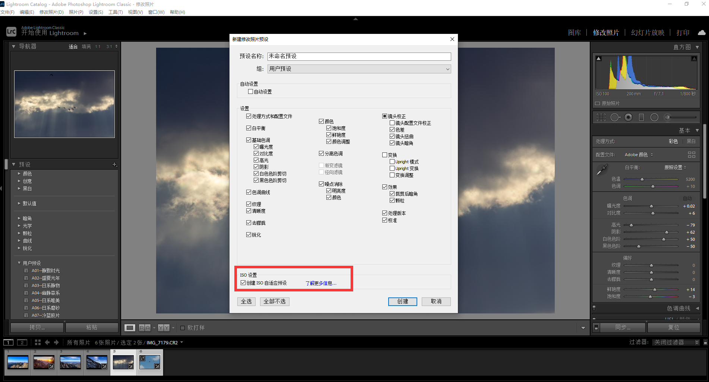The width and height of the screenshot is (709, 382).
Task: Switch to the 打印 module
Action: (x=683, y=33)
